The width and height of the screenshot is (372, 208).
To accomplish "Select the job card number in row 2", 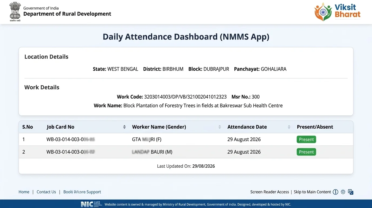I will click(71, 152).
